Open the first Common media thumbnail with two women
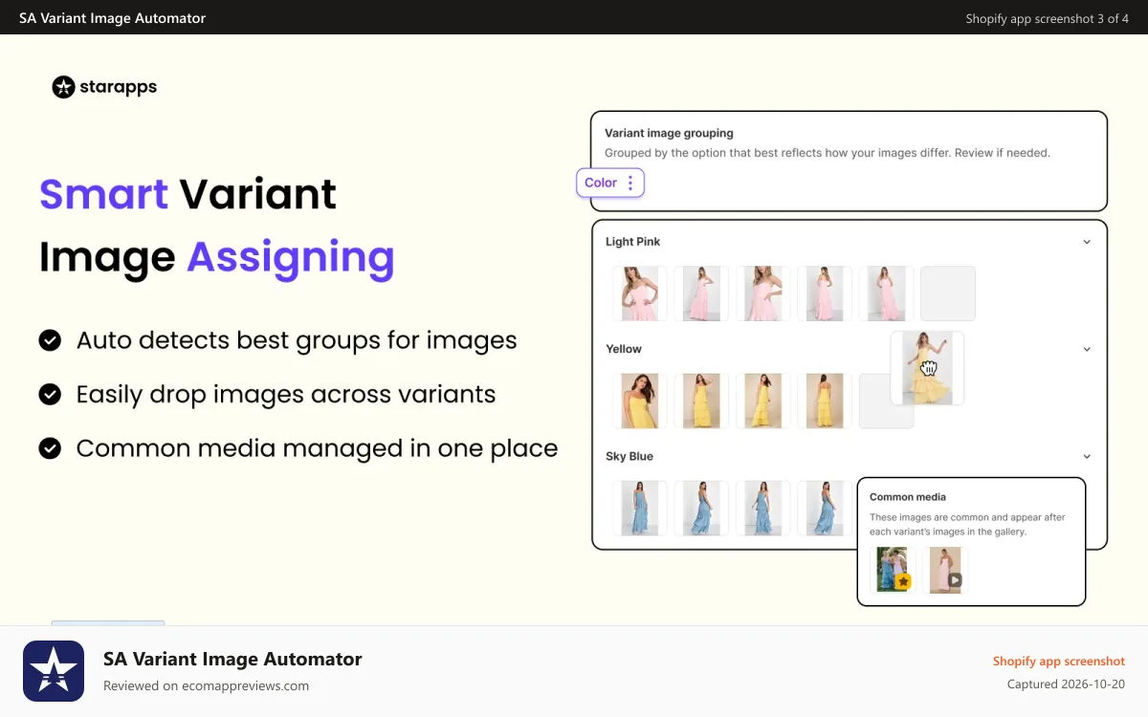Screen dimensions: 1148x717 tap(893, 570)
